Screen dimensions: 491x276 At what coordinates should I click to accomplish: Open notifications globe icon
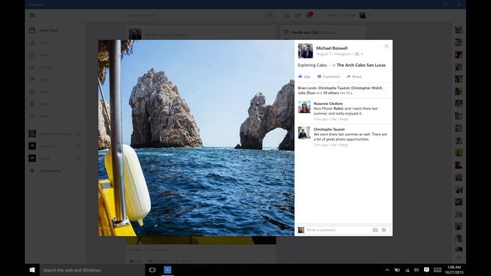[x=309, y=15]
